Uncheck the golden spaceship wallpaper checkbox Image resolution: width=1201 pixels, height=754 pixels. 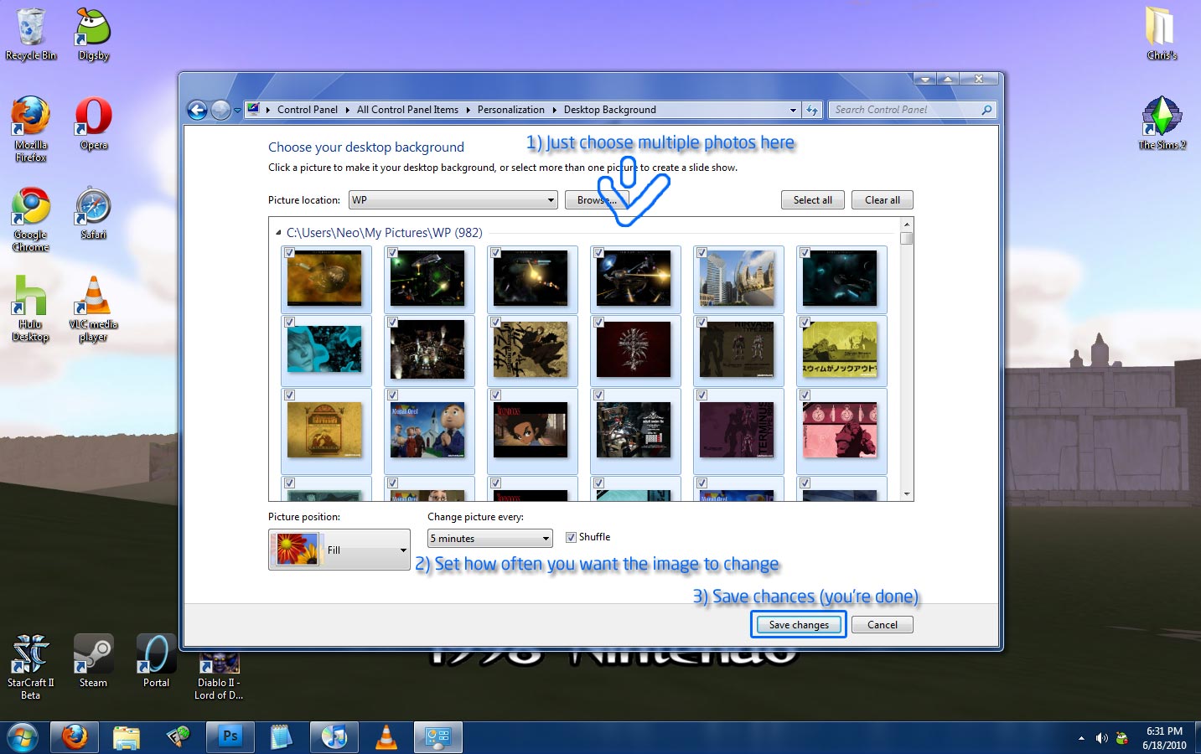click(289, 253)
